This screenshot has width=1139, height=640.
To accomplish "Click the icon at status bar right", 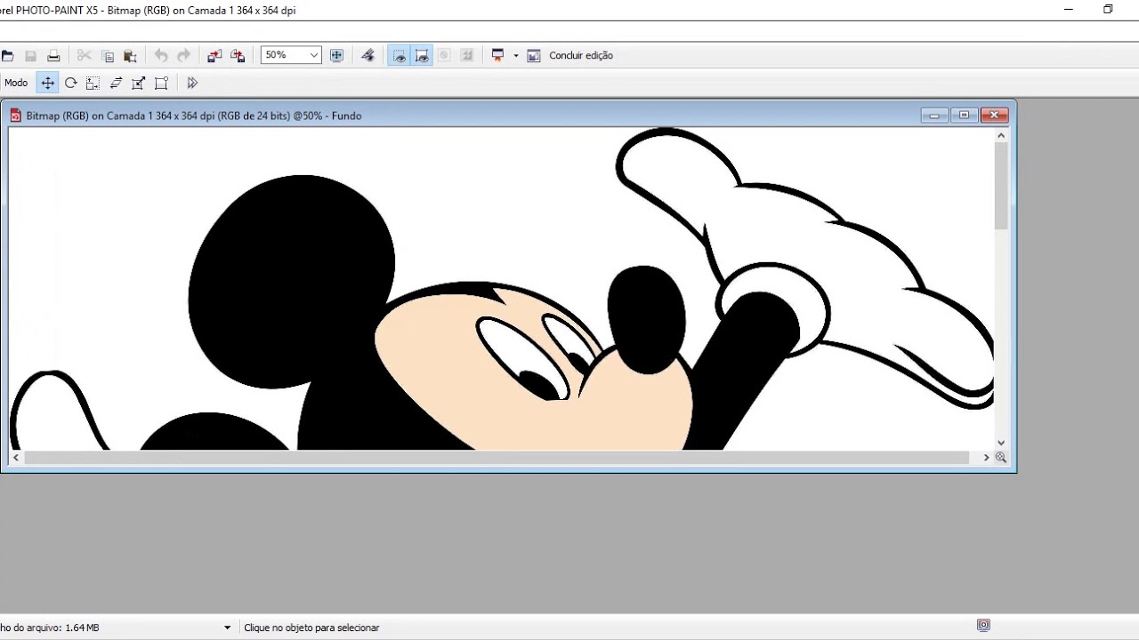I will point(983,625).
